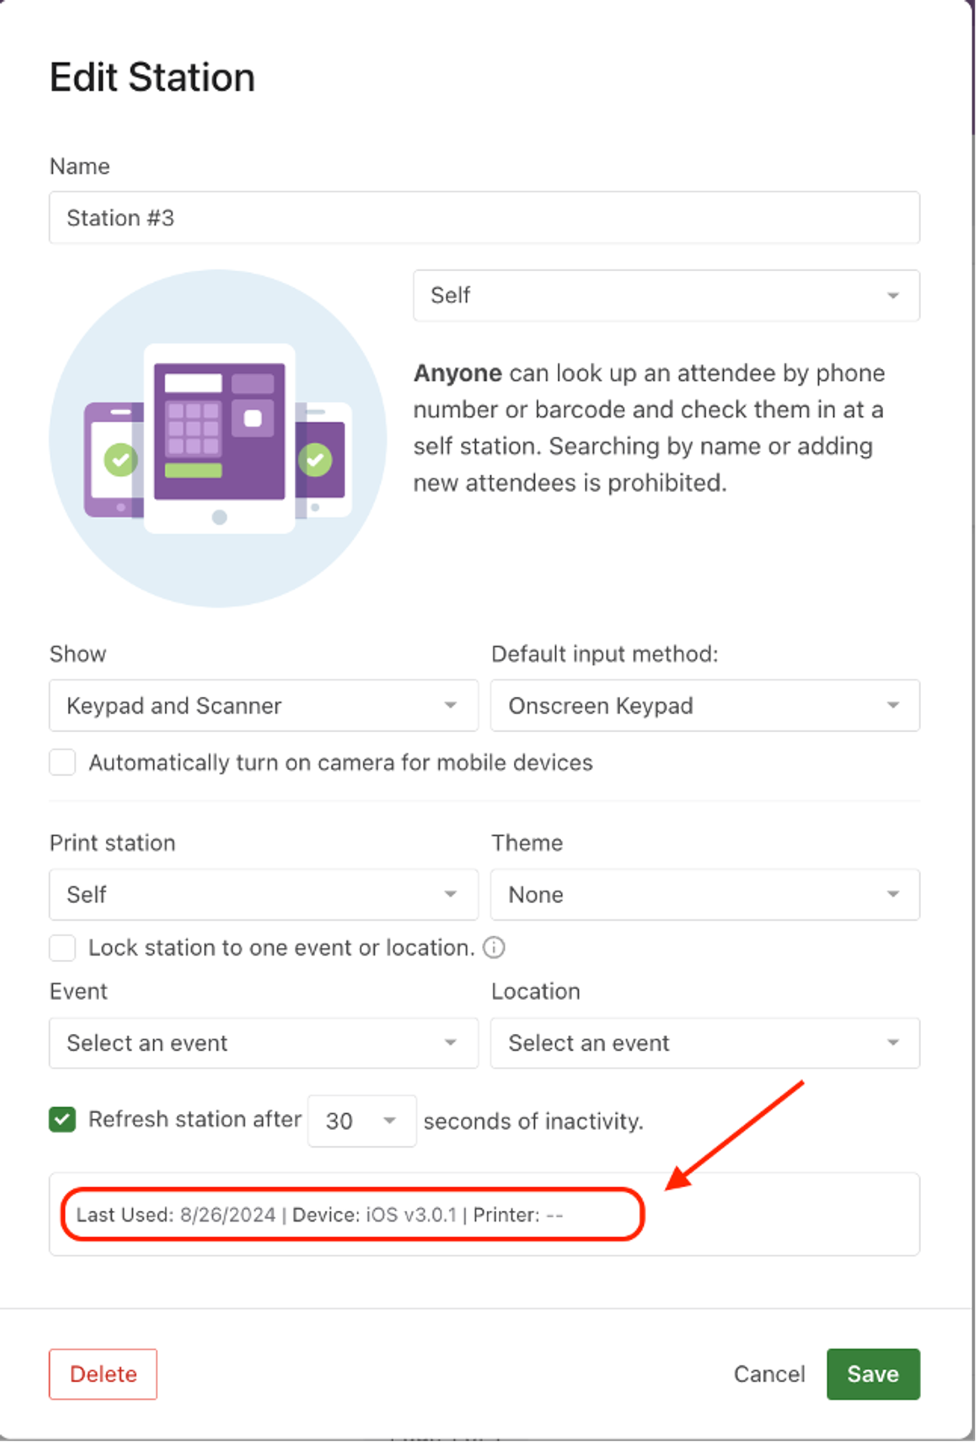Cancel editing the station
This screenshot has width=976, height=1442.
pyautogui.click(x=769, y=1374)
